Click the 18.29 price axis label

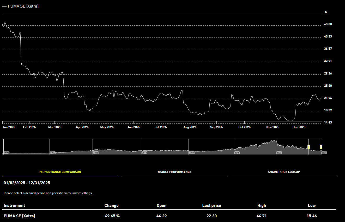[x=328, y=110]
